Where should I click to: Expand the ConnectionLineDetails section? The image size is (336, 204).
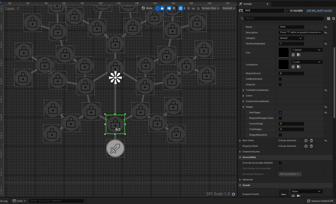point(243,101)
